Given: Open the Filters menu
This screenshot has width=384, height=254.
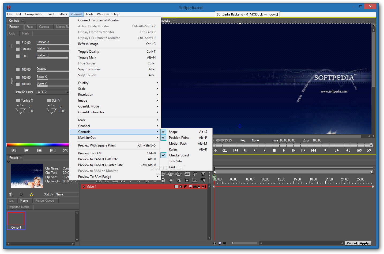Looking at the screenshot, I should coord(63,14).
